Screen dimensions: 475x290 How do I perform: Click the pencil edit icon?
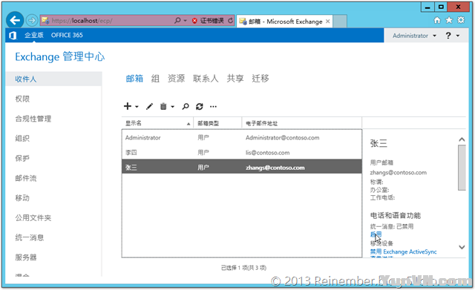click(149, 106)
